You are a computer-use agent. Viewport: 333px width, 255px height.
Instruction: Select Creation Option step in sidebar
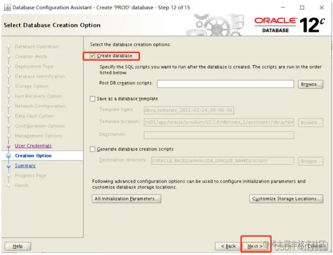coord(33,156)
